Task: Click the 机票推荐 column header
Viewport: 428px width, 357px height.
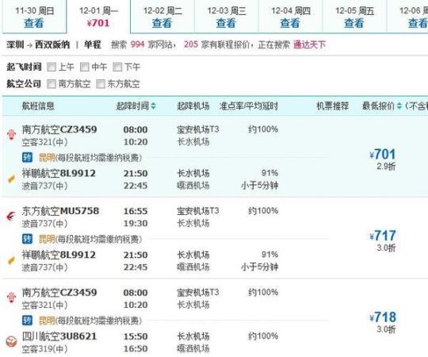Action: [x=332, y=106]
